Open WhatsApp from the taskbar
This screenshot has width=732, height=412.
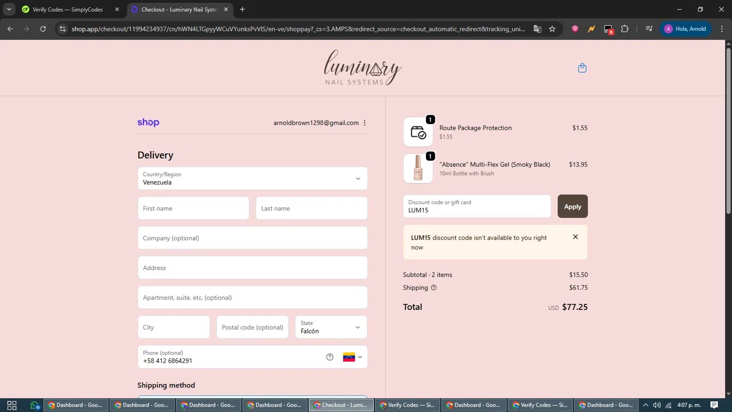[x=34, y=405]
